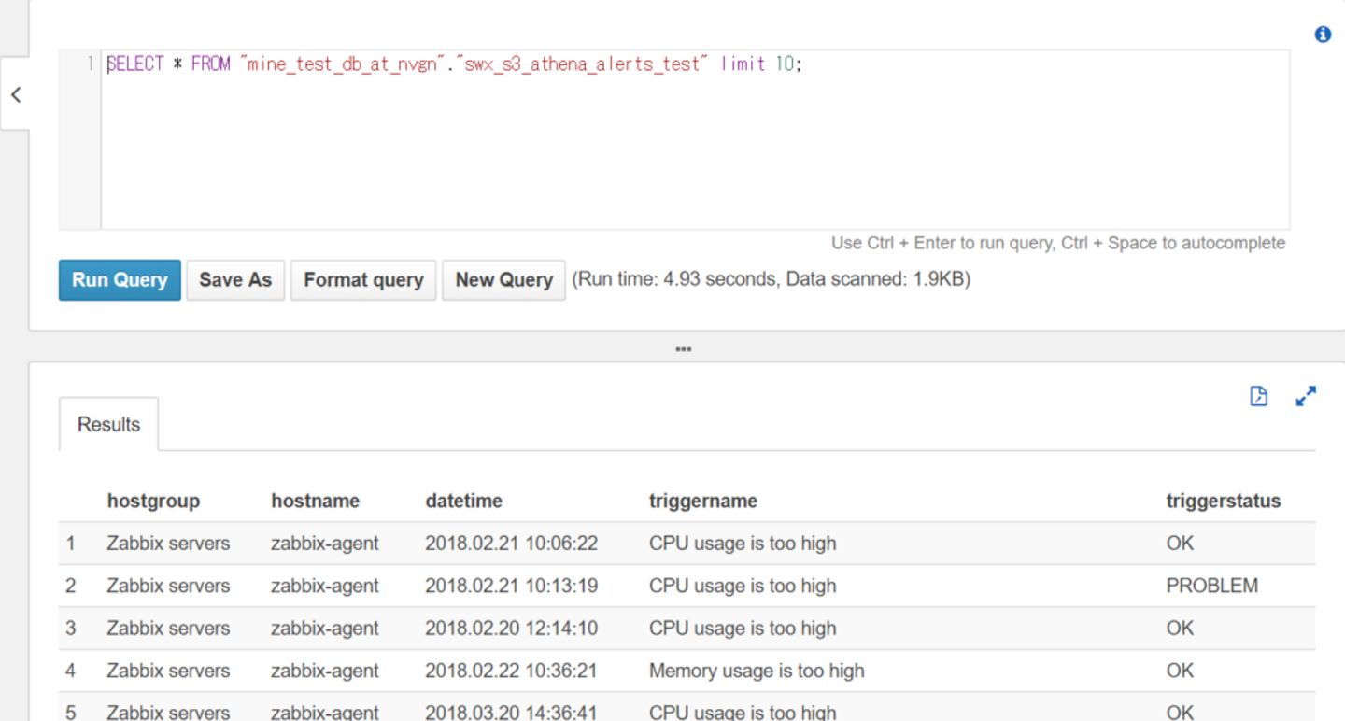Click the triggerstatus column header
The image size is (1345, 721).
pos(1223,501)
